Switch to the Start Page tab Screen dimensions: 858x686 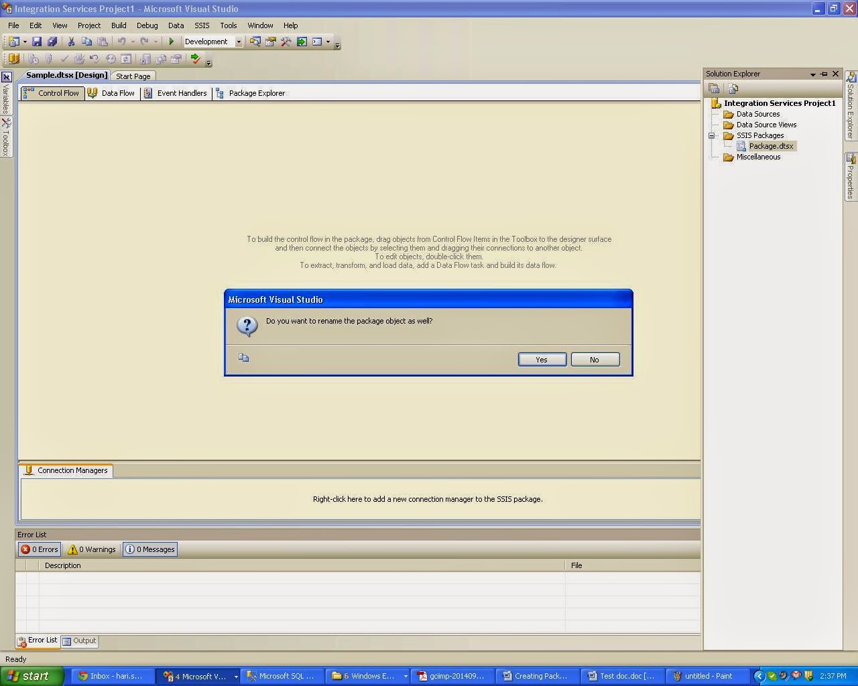(x=133, y=76)
